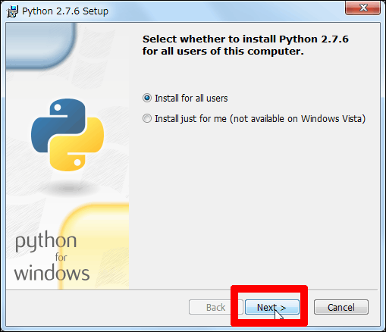
Task: Click the Next > button
Action: click(272, 307)
